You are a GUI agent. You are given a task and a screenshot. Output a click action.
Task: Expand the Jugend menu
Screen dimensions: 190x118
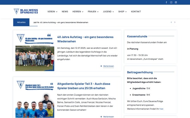108,12
